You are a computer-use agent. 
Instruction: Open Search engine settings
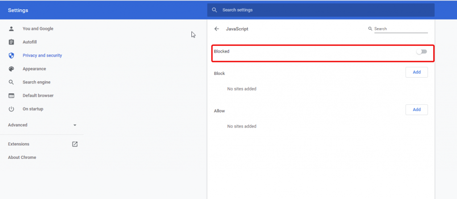(37, 82)
